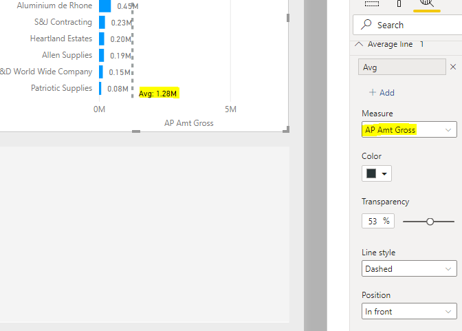Select the Patriotic Supplies bar
The height and width of the screenshot is (331, 462).
point(100,89)
